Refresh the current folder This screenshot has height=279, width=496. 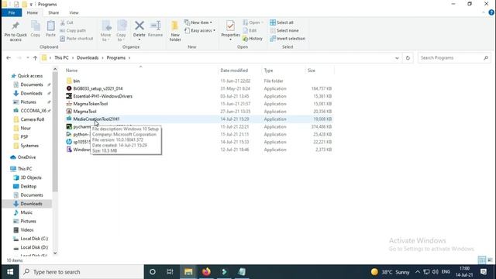tap(408, 58)
